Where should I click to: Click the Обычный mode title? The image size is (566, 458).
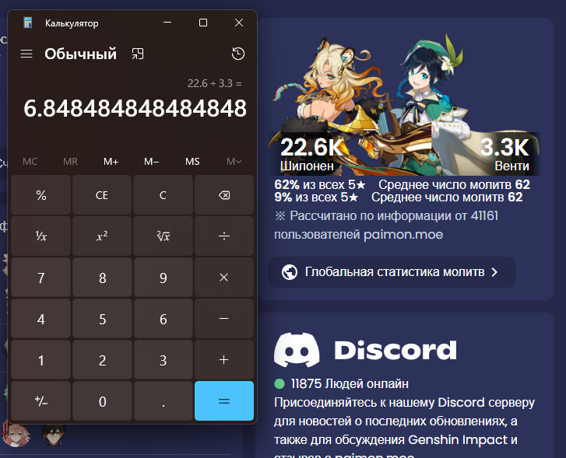[x=80, y=54]
